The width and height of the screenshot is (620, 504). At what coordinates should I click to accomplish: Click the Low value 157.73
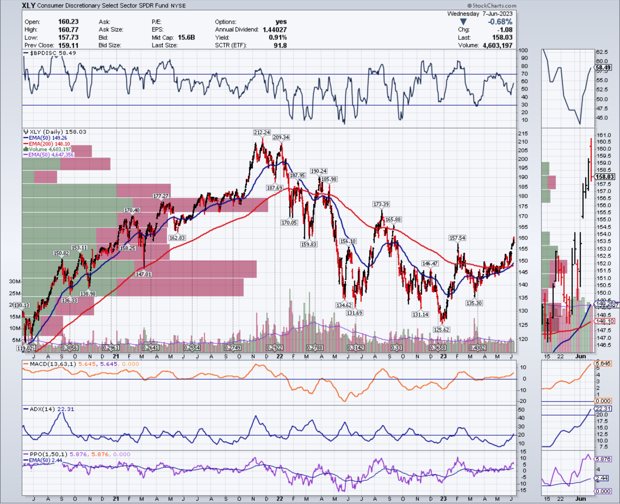(x=68, y=38)
